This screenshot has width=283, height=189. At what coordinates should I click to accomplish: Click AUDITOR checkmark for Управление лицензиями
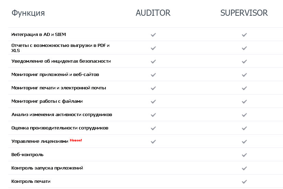(x=153, y=142)
